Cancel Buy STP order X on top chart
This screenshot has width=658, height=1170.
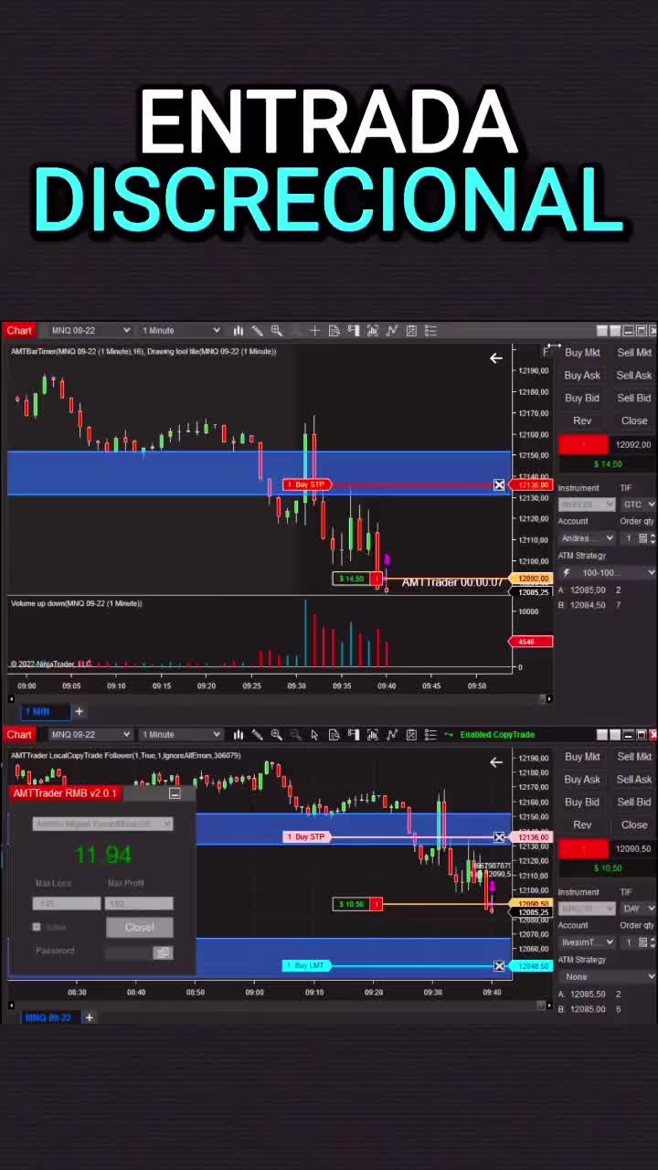coord(499,484)
